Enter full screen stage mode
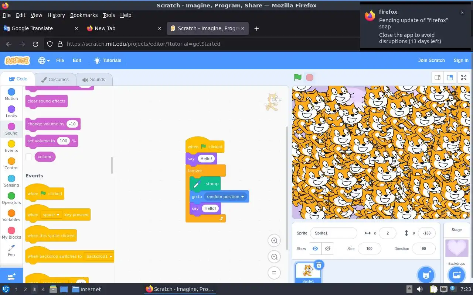473x295 pixels. 463,77
